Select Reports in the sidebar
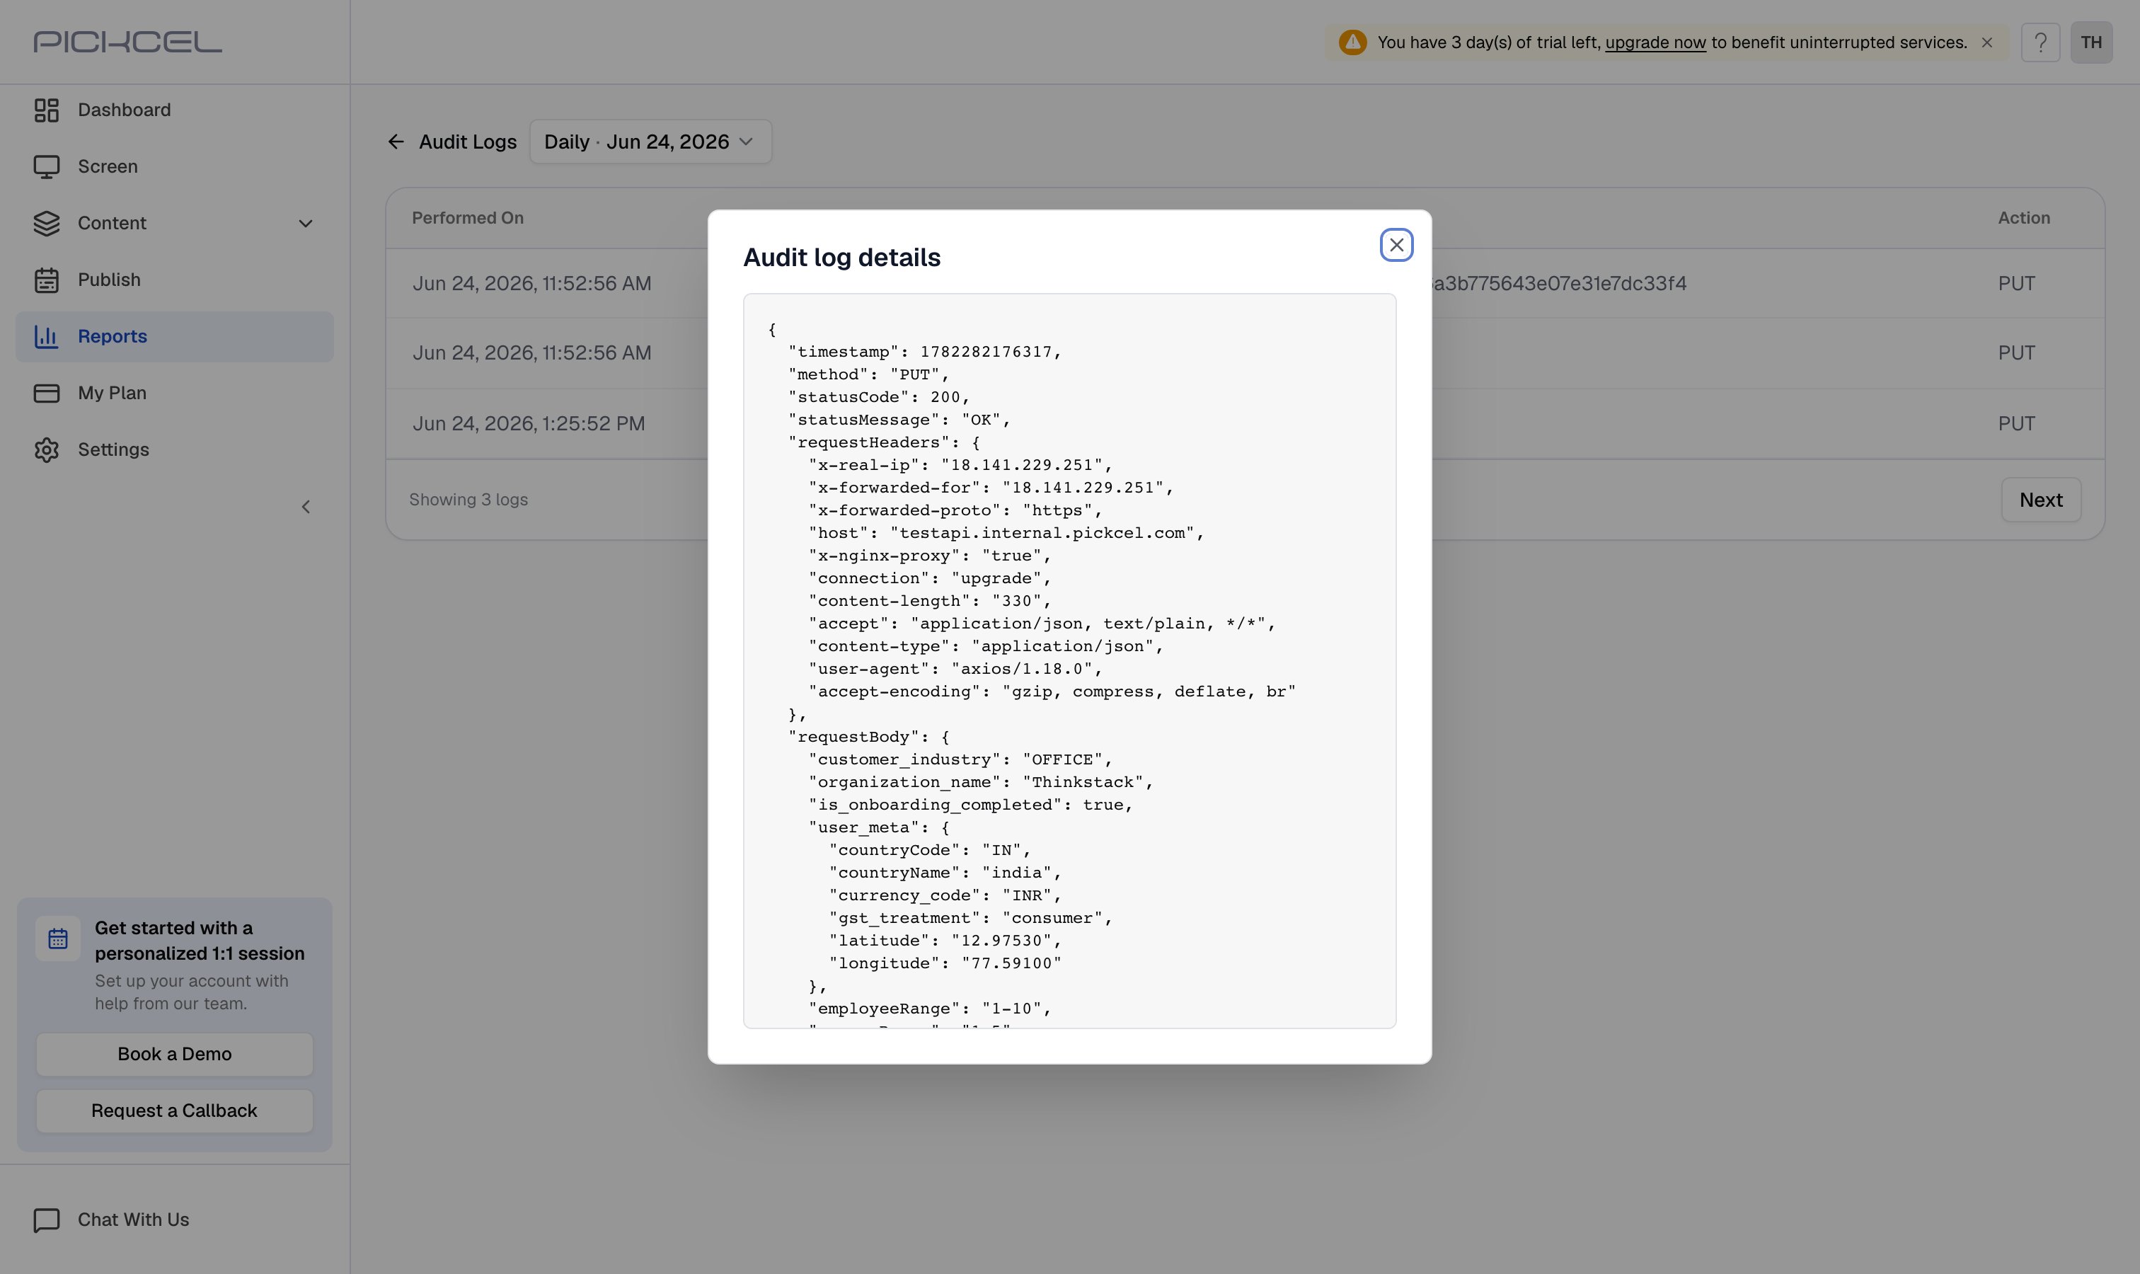This screenshot has height=1274, width=2140. click(x=174, y=336)
